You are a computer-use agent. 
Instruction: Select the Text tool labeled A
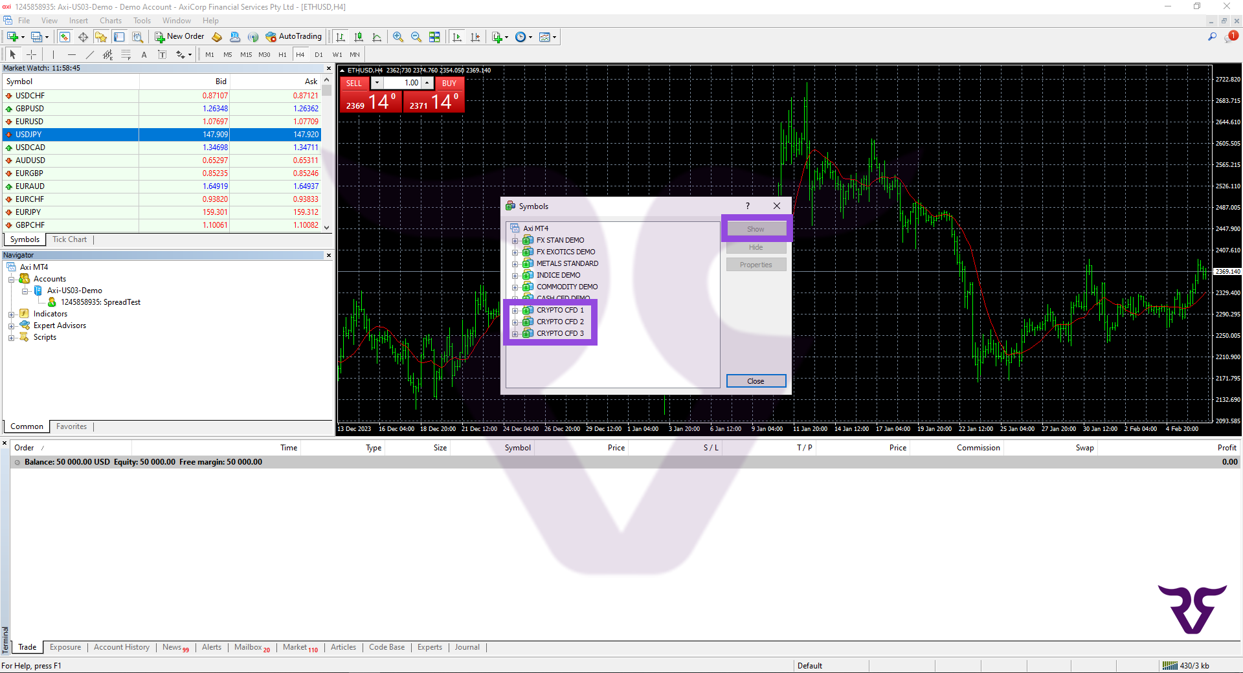tap(144, 55)
